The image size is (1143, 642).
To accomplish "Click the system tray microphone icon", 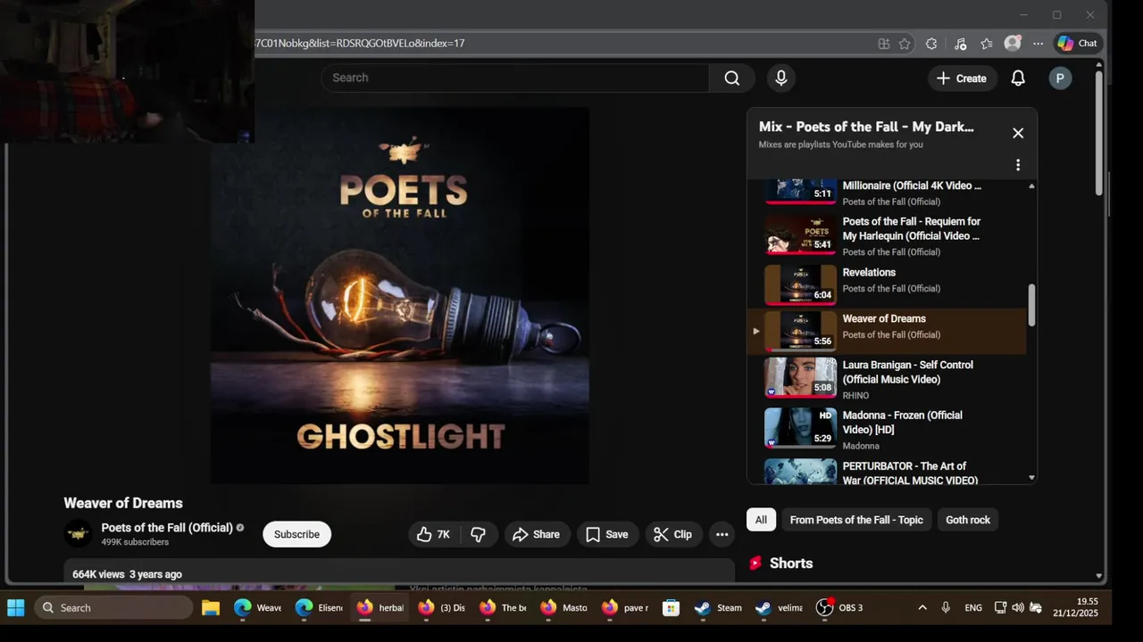I will (946, 607).
